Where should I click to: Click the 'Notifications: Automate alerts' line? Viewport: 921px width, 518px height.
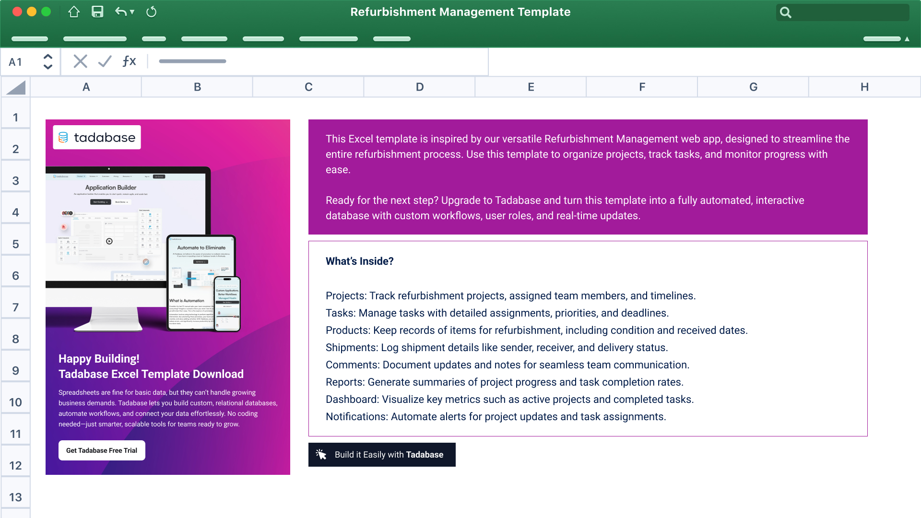pos(496,417)
